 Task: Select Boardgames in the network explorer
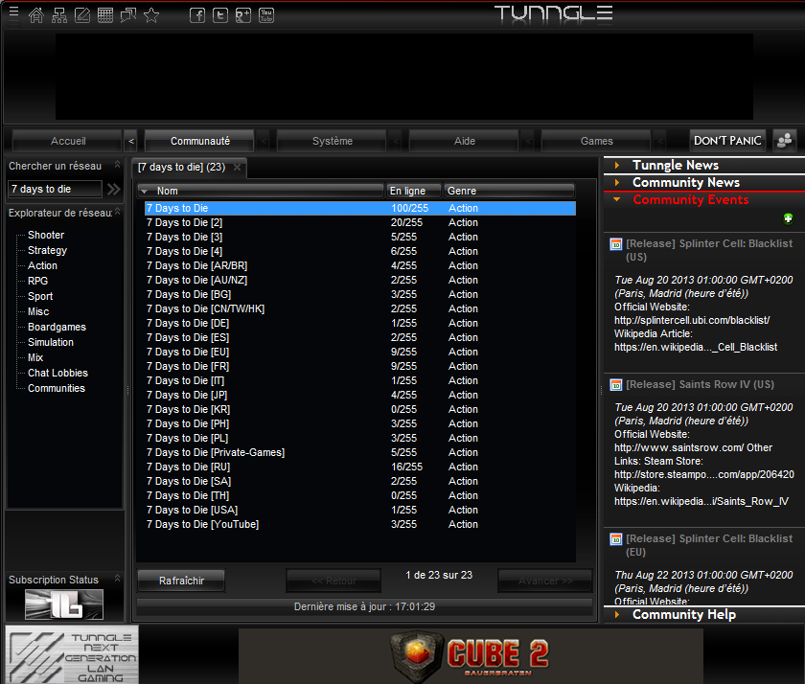pyautogui.click(x=57, y=328)
